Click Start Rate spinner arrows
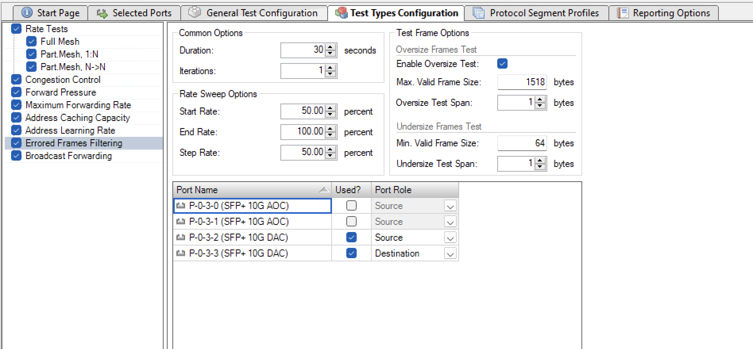Image resolution: width=753 pixels, height=349 pixels. (330, 111)
